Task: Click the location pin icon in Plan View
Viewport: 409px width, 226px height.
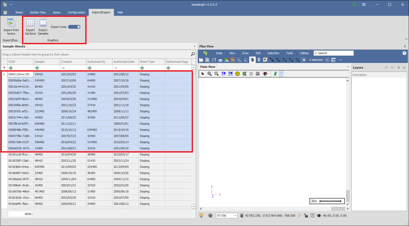Action: (x=259, y=60)
